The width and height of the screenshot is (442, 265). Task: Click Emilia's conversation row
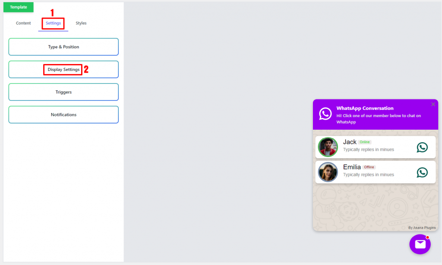[375, 172]
